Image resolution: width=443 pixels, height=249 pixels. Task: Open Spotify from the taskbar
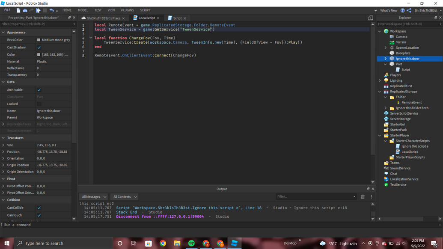click(x=191, y=243)
